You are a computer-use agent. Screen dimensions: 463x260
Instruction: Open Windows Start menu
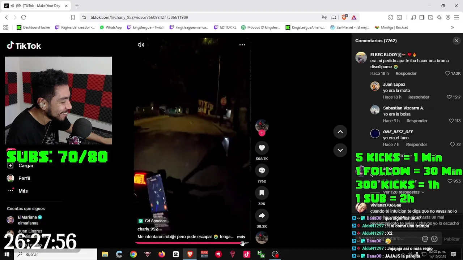[x=7, y=254]
